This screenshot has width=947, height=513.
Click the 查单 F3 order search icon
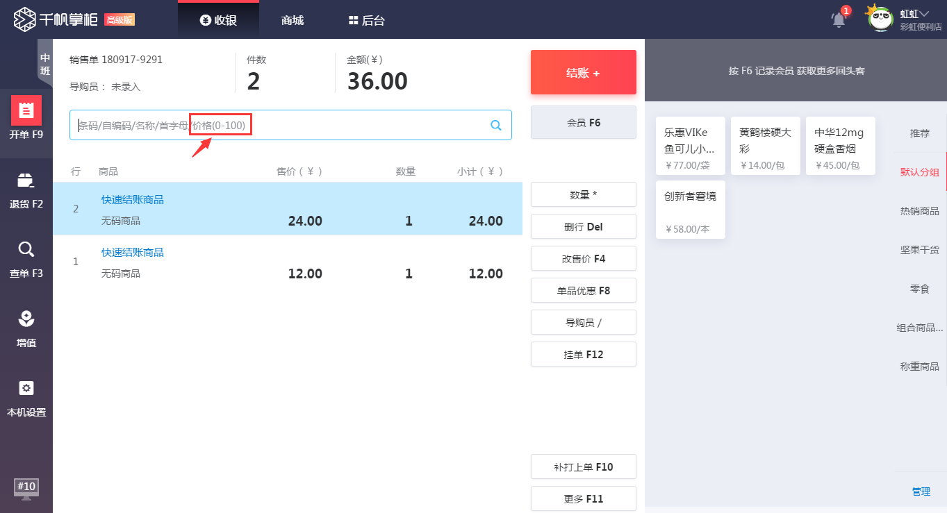pos(26,260)
